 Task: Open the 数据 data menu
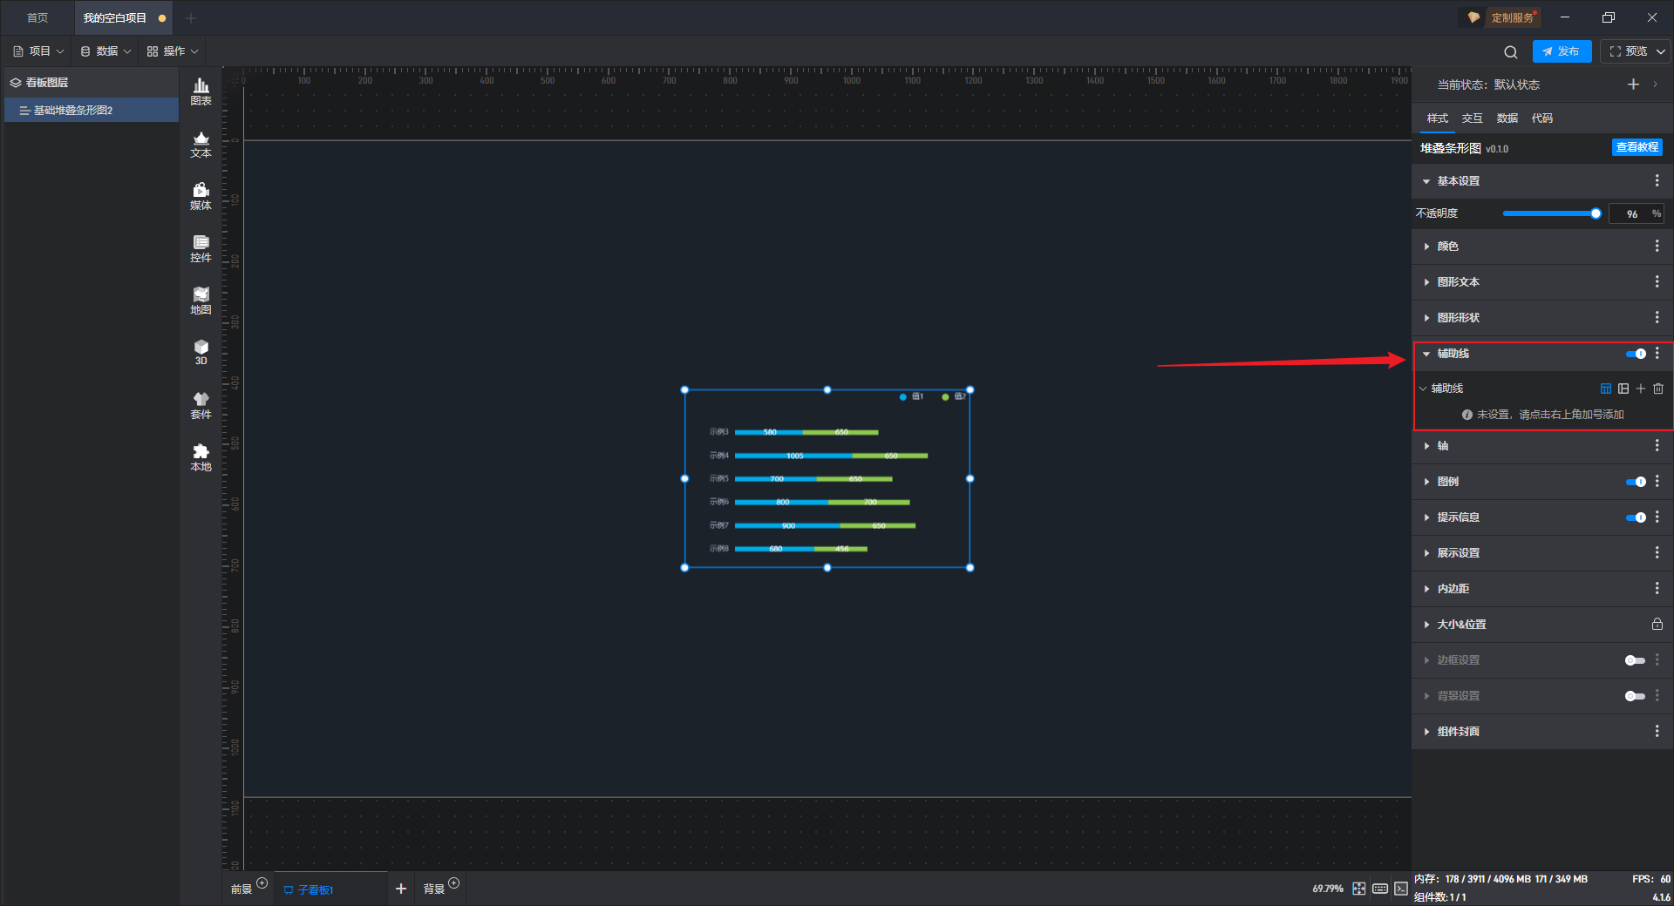pos(105,51)
